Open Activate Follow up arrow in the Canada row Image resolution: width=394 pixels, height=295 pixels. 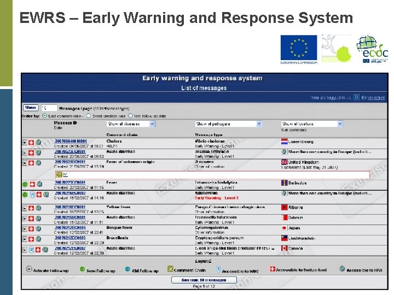[x=25, y=250]
